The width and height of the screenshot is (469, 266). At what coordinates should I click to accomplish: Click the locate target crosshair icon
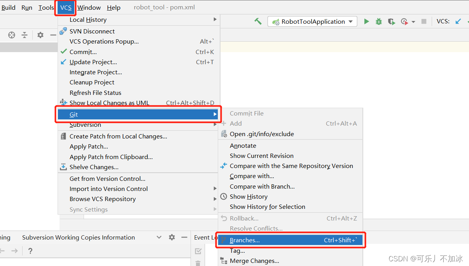pos(12,35)
